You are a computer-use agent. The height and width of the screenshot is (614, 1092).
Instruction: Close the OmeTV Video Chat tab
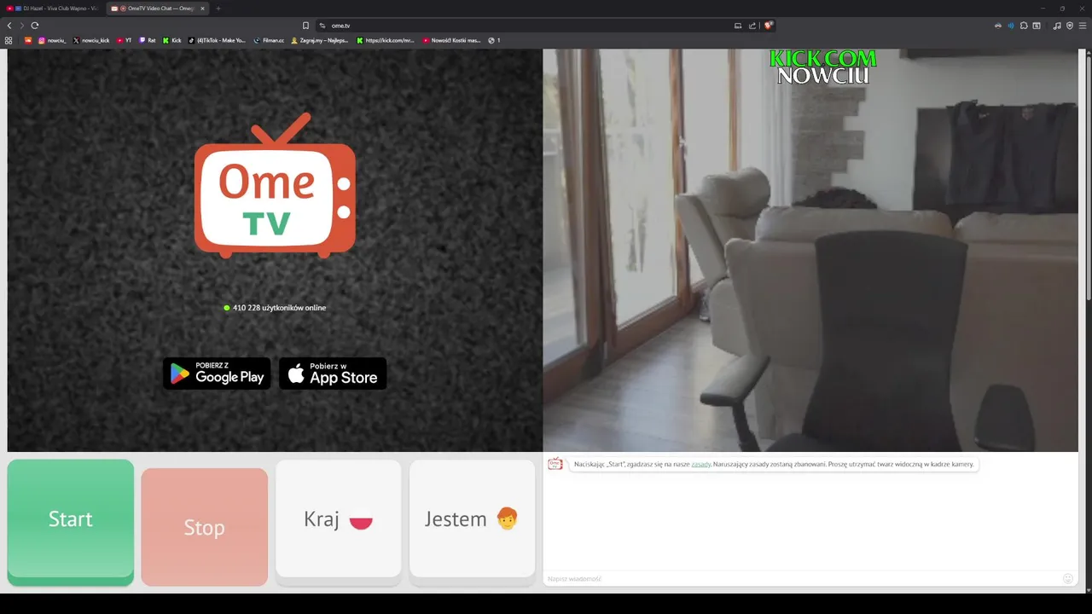[x=202, y=9]
